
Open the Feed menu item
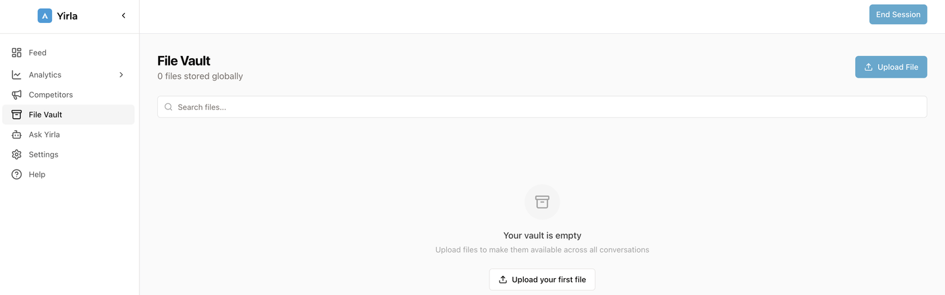pyautogui.click(x=38, y=53)
